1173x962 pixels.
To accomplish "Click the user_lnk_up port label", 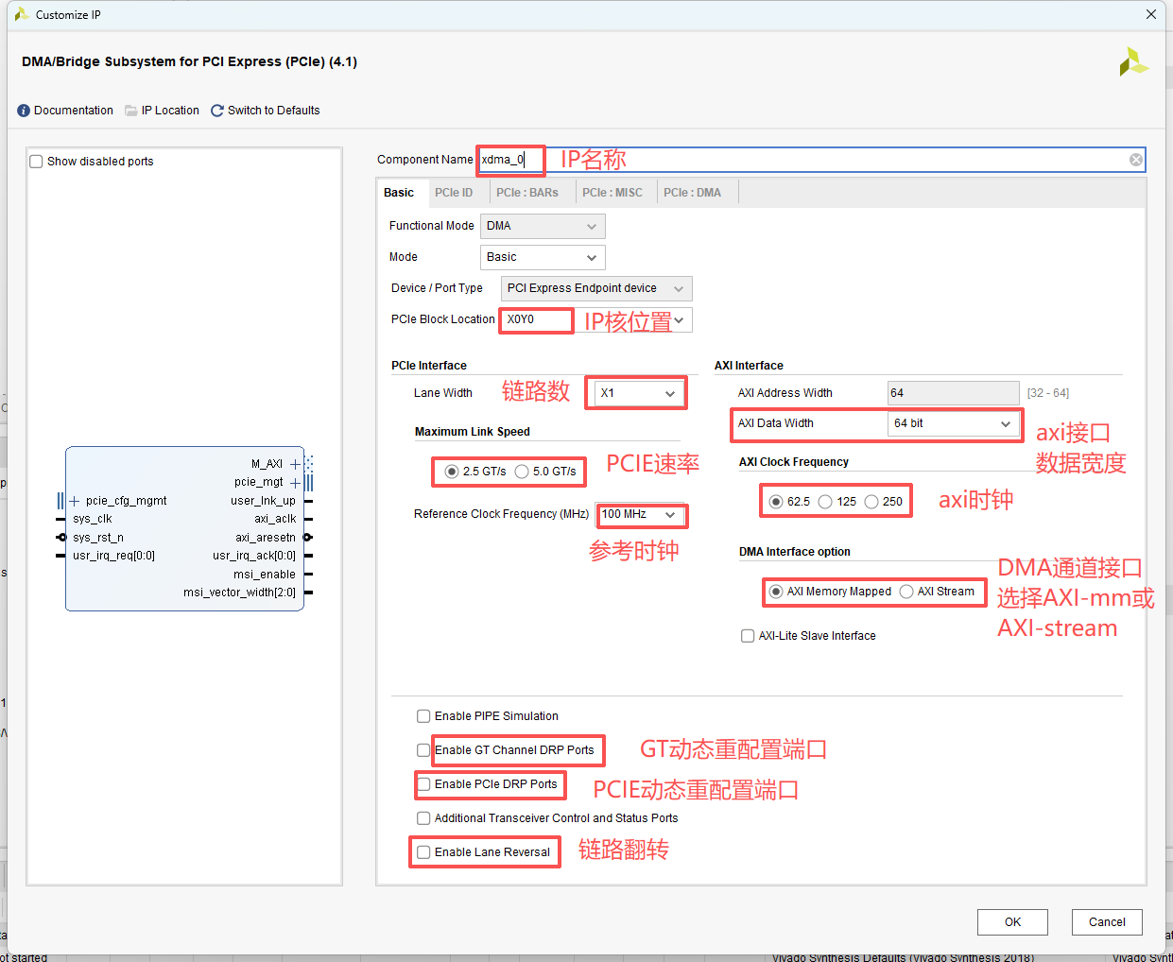I will click(x=263, y=501).
